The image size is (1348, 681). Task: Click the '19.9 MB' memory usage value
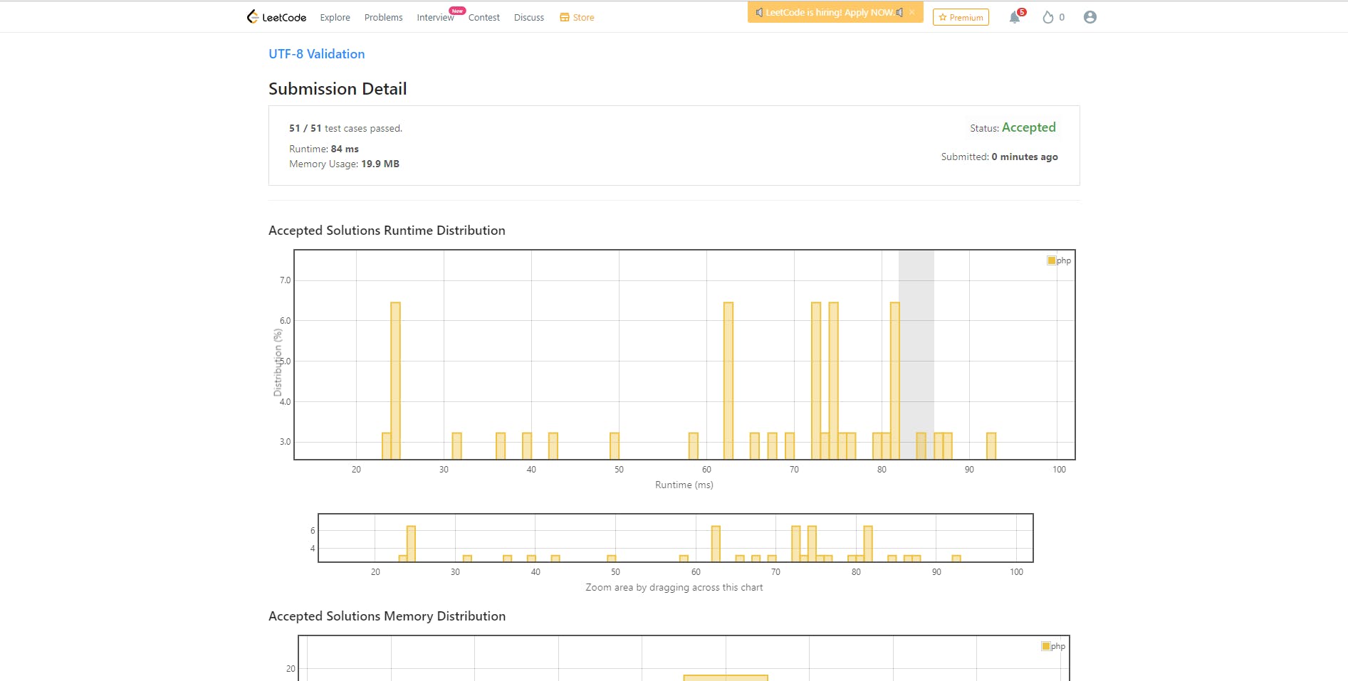coord(380,164)
